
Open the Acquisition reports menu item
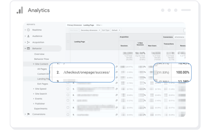pos(38,42)
